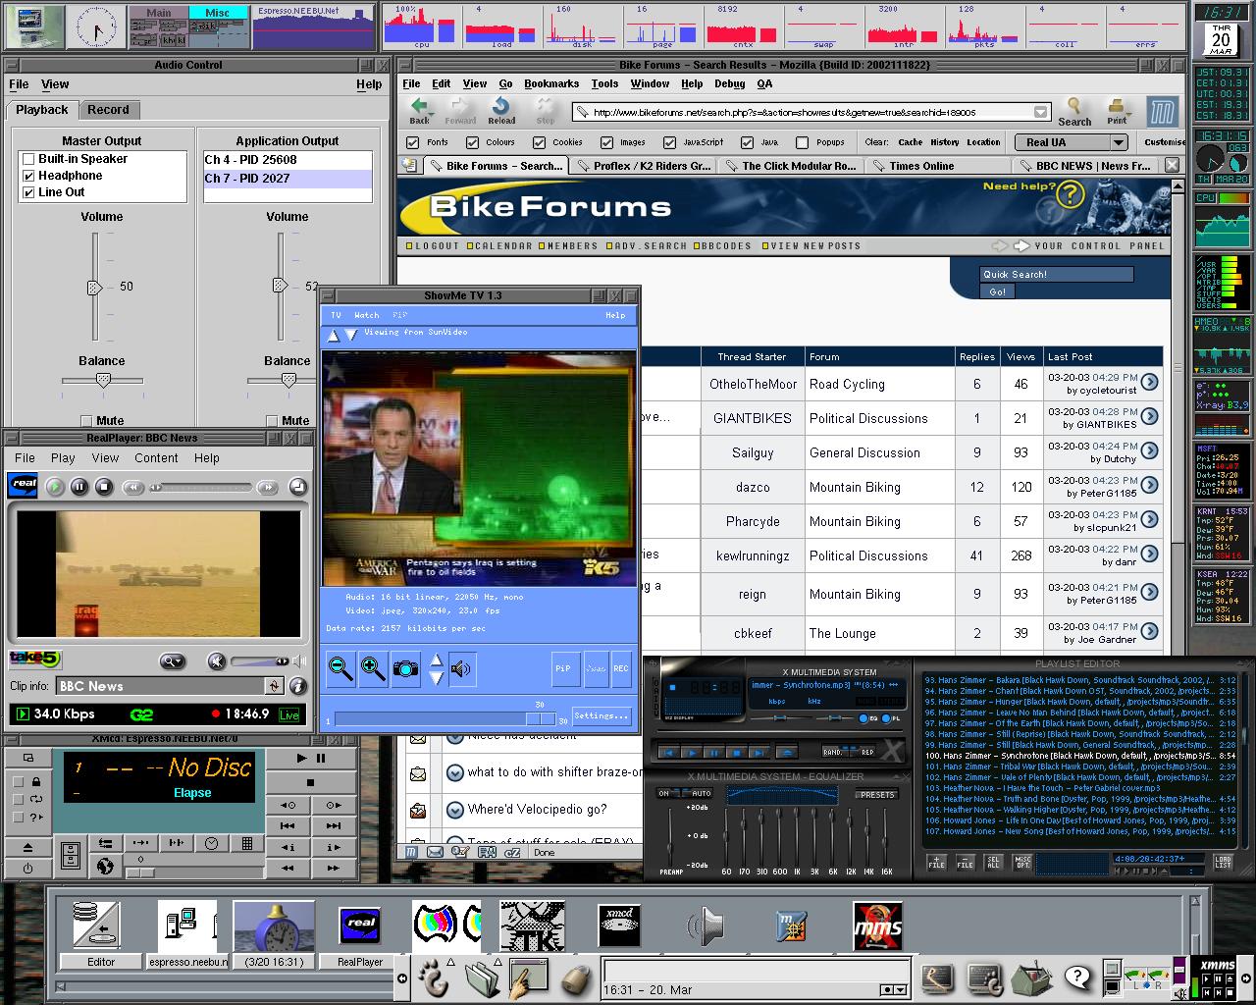Open the RealPlayer zoom dropdown button
The height and width of the screenshot is (1005, 1256).
tap(173, 661)
